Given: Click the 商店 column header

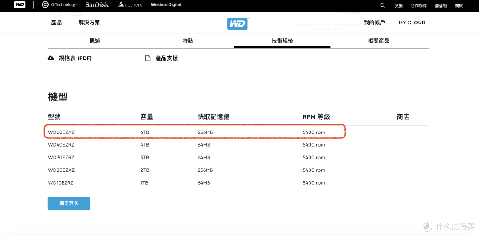Looking at the screenshot, I should [403, 117].
